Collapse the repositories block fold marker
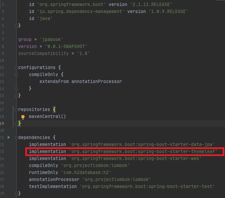Viewport: 225px width, 198px height. 16,110
